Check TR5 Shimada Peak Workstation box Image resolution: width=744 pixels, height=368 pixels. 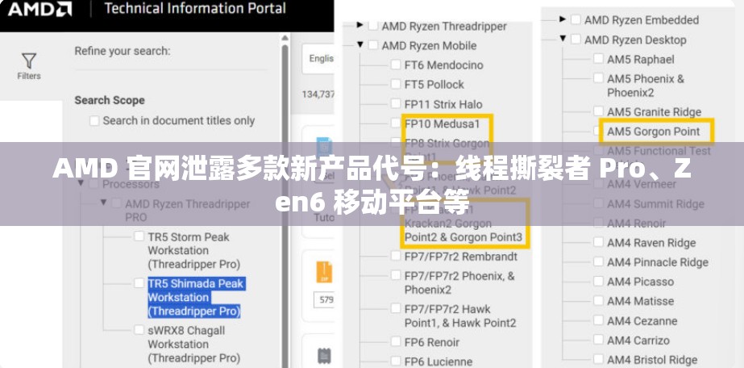pos(139,283)
